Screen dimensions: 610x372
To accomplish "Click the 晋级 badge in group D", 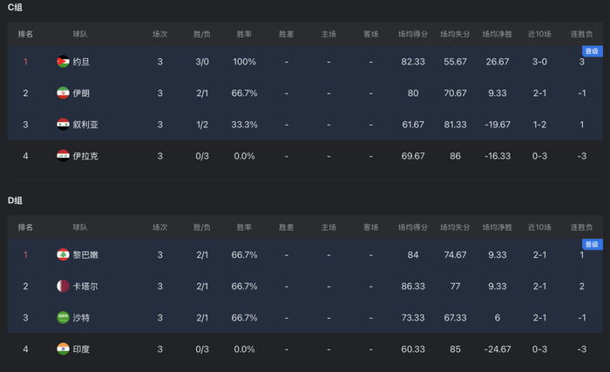I will 592,245.
